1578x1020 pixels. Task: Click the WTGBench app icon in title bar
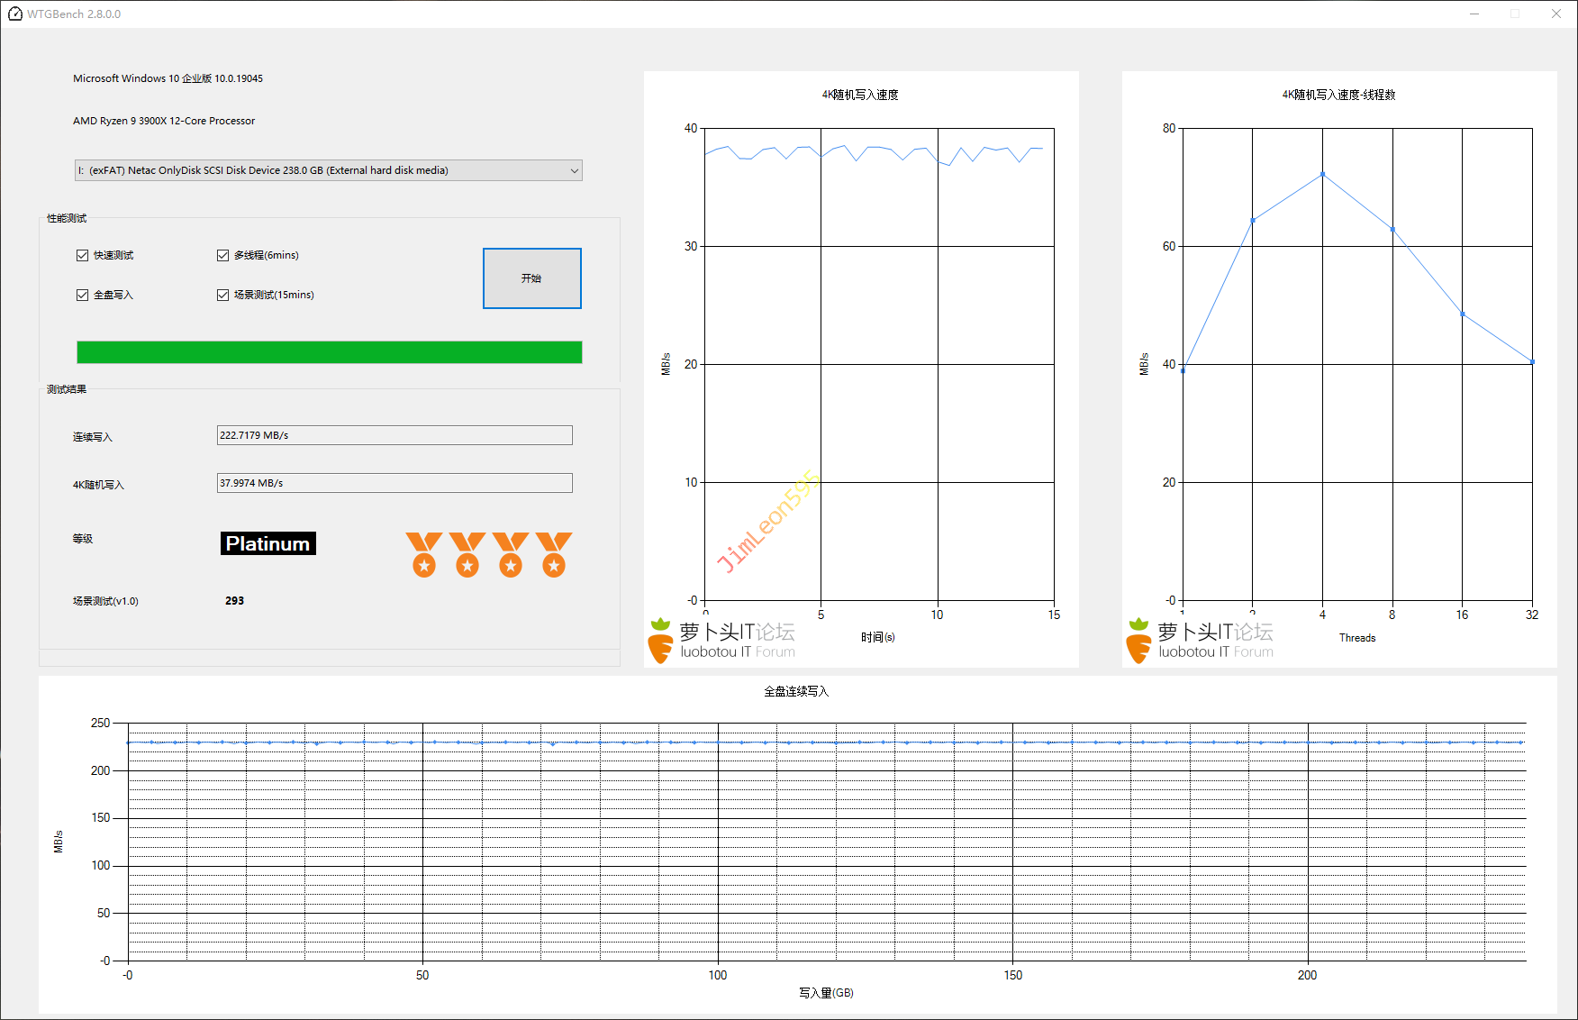coord(14,14)
